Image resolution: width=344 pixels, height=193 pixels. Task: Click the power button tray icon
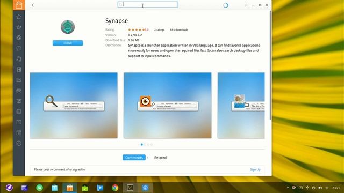tap(314, 188)
